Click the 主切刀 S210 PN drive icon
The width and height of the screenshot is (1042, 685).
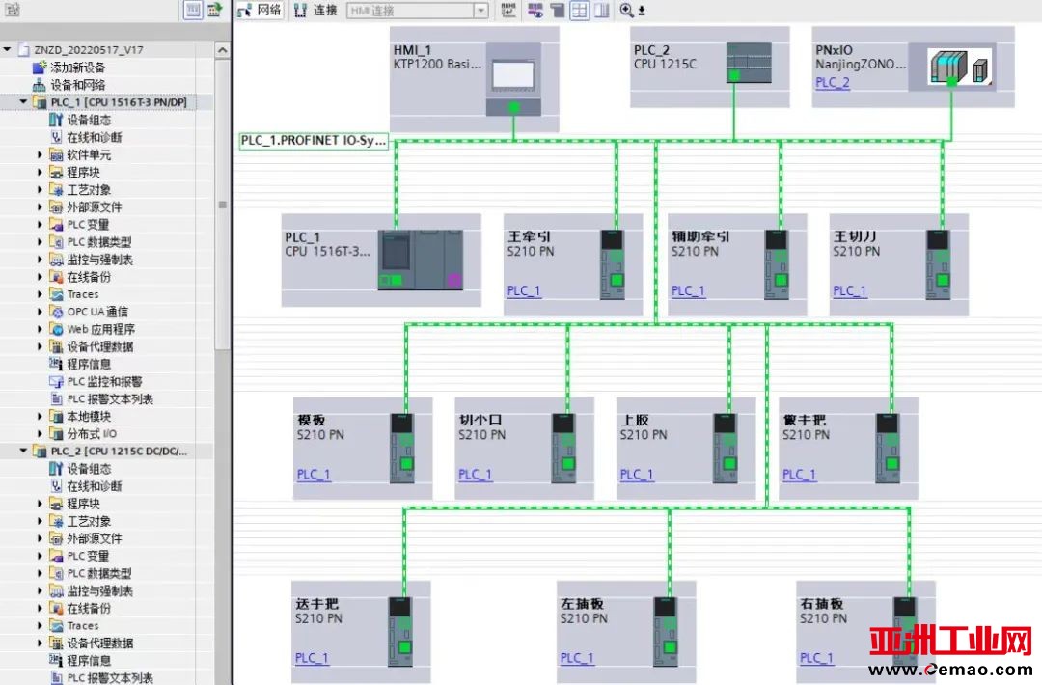(x=939, y=264)
